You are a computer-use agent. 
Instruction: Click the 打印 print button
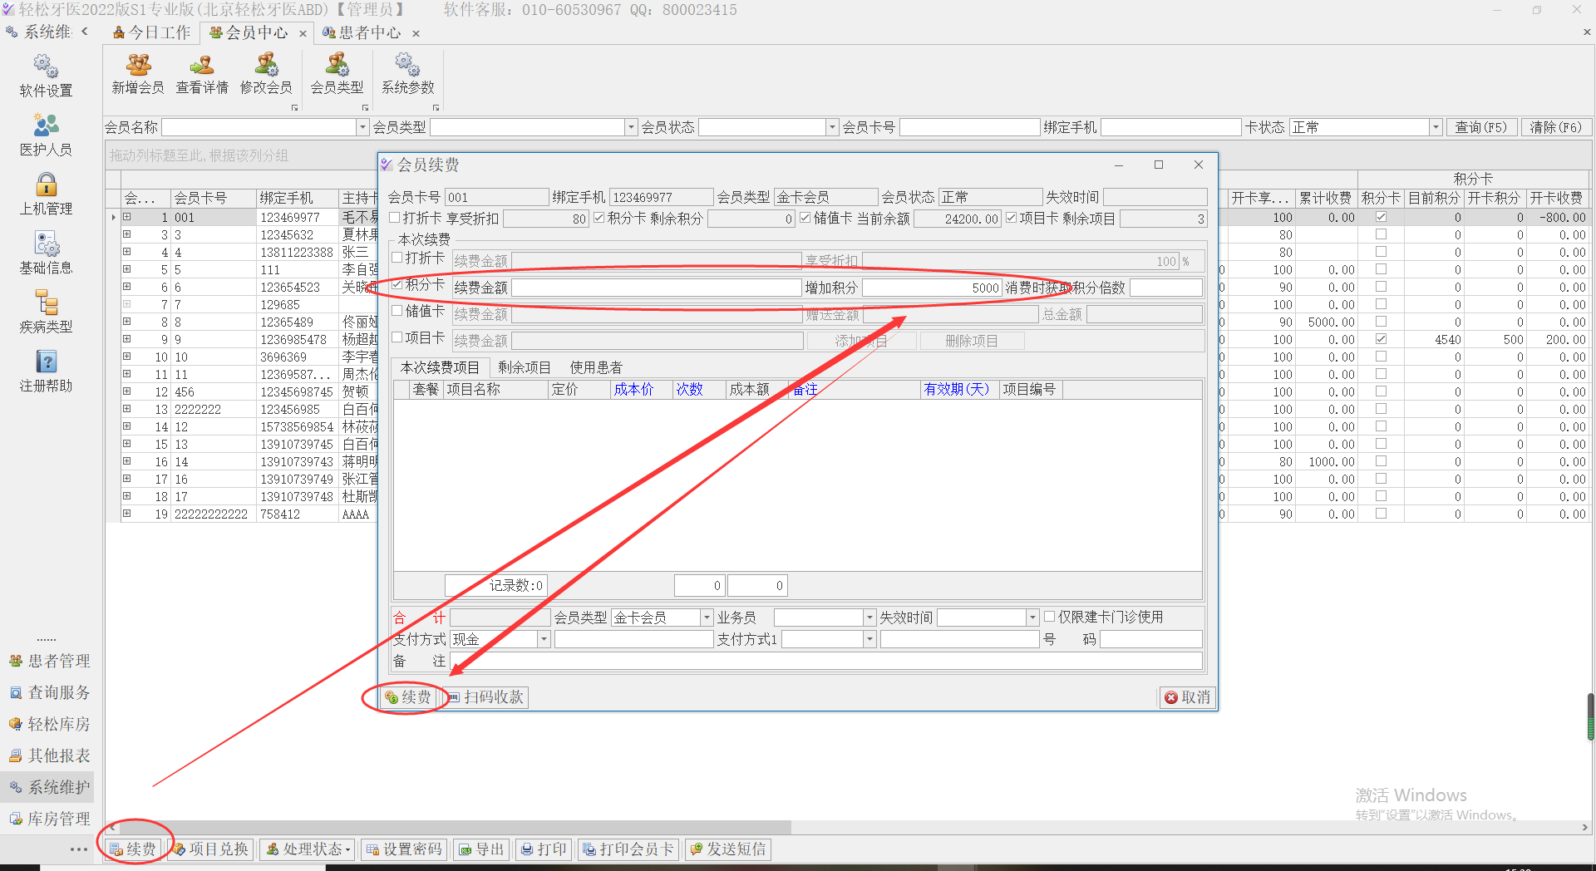544,849
